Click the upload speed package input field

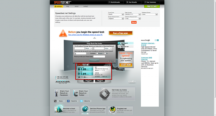click(99, 48)
